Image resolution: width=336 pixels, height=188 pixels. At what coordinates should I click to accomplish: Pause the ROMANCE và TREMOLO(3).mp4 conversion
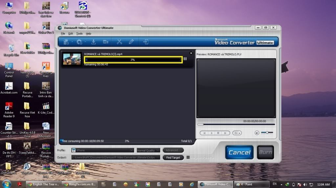185,59
